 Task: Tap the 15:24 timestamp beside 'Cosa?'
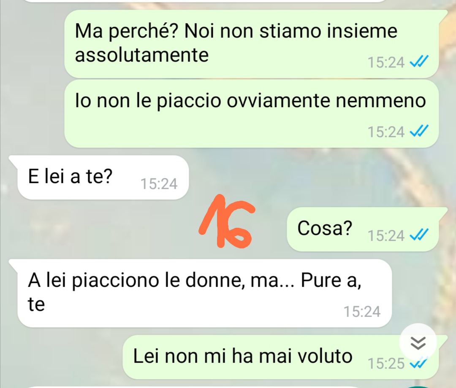(386, 235)
